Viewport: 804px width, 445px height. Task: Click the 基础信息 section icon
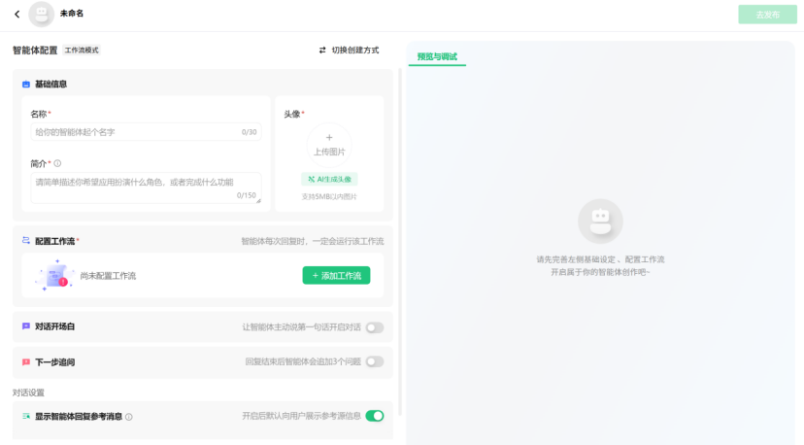tap(26, 85)
